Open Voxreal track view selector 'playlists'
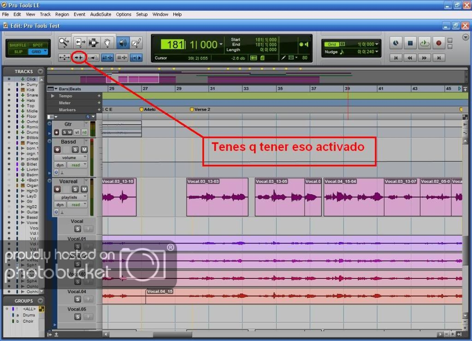The width and height of the screenshot is (472, 341). point(71,197)
